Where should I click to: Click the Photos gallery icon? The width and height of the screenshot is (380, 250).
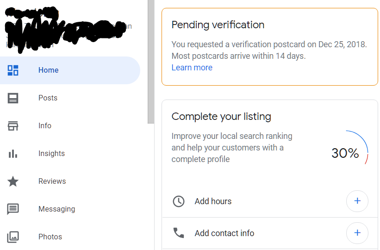coord(13,237)
